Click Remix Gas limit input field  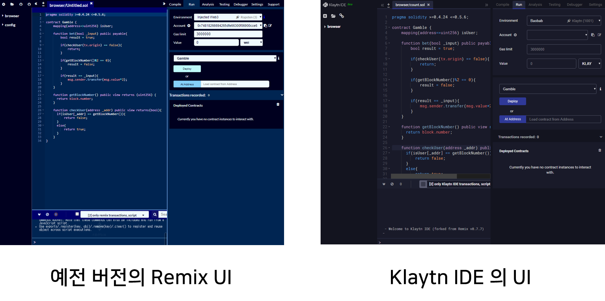point(228,34)
